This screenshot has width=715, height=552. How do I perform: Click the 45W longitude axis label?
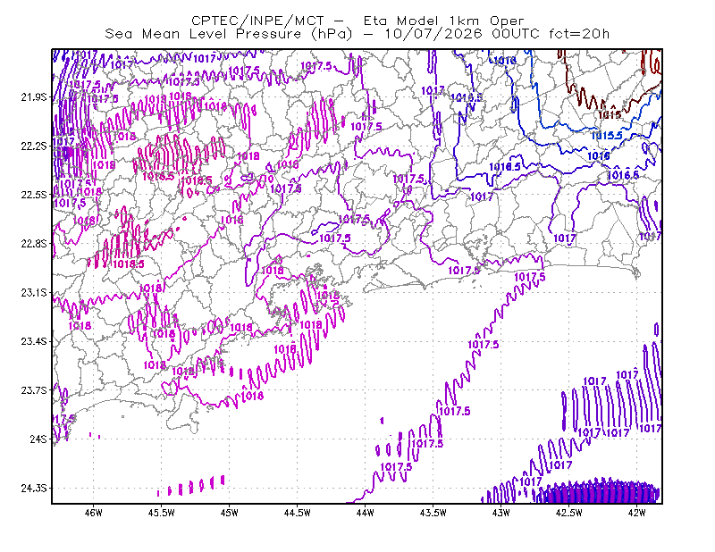tap(230, 513)
